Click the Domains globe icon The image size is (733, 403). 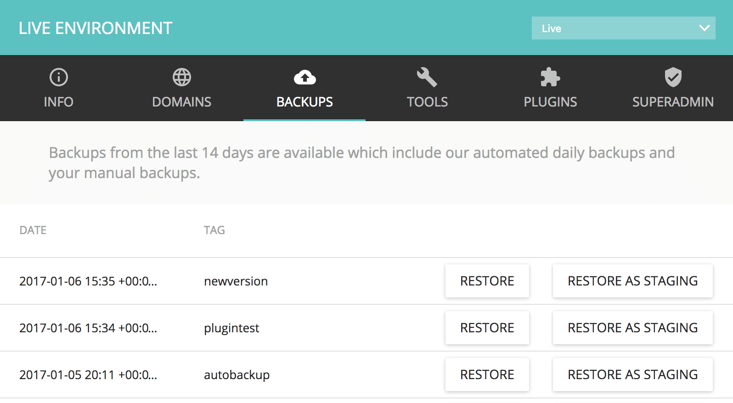pyautogui.click(x=181, y=77)
